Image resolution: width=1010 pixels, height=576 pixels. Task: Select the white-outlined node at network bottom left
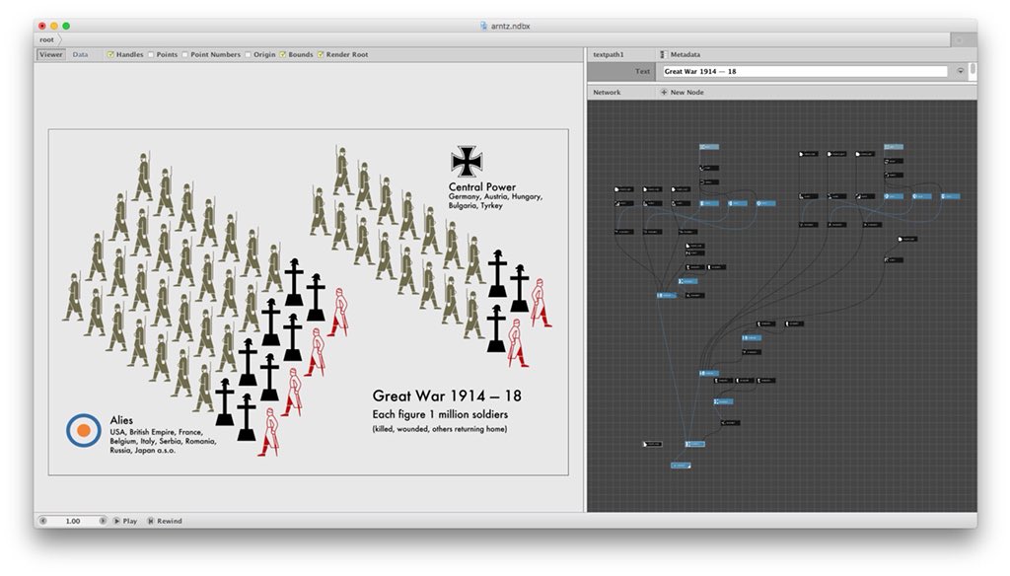click(x=652, y=444)
